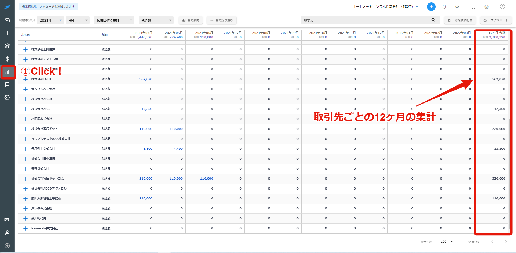Expand row 株式会社ABC
Screen dimensions: 516x253
(26, 109)
